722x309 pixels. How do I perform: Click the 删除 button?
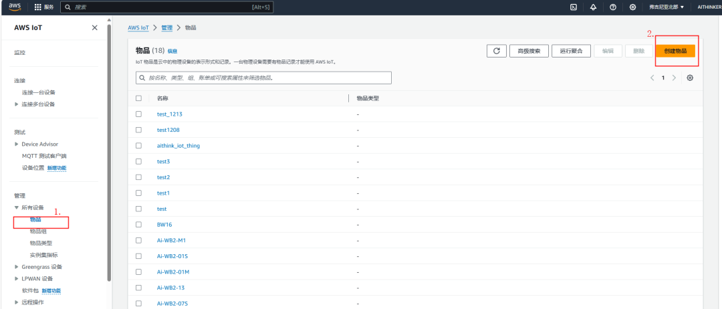[639, 51]
